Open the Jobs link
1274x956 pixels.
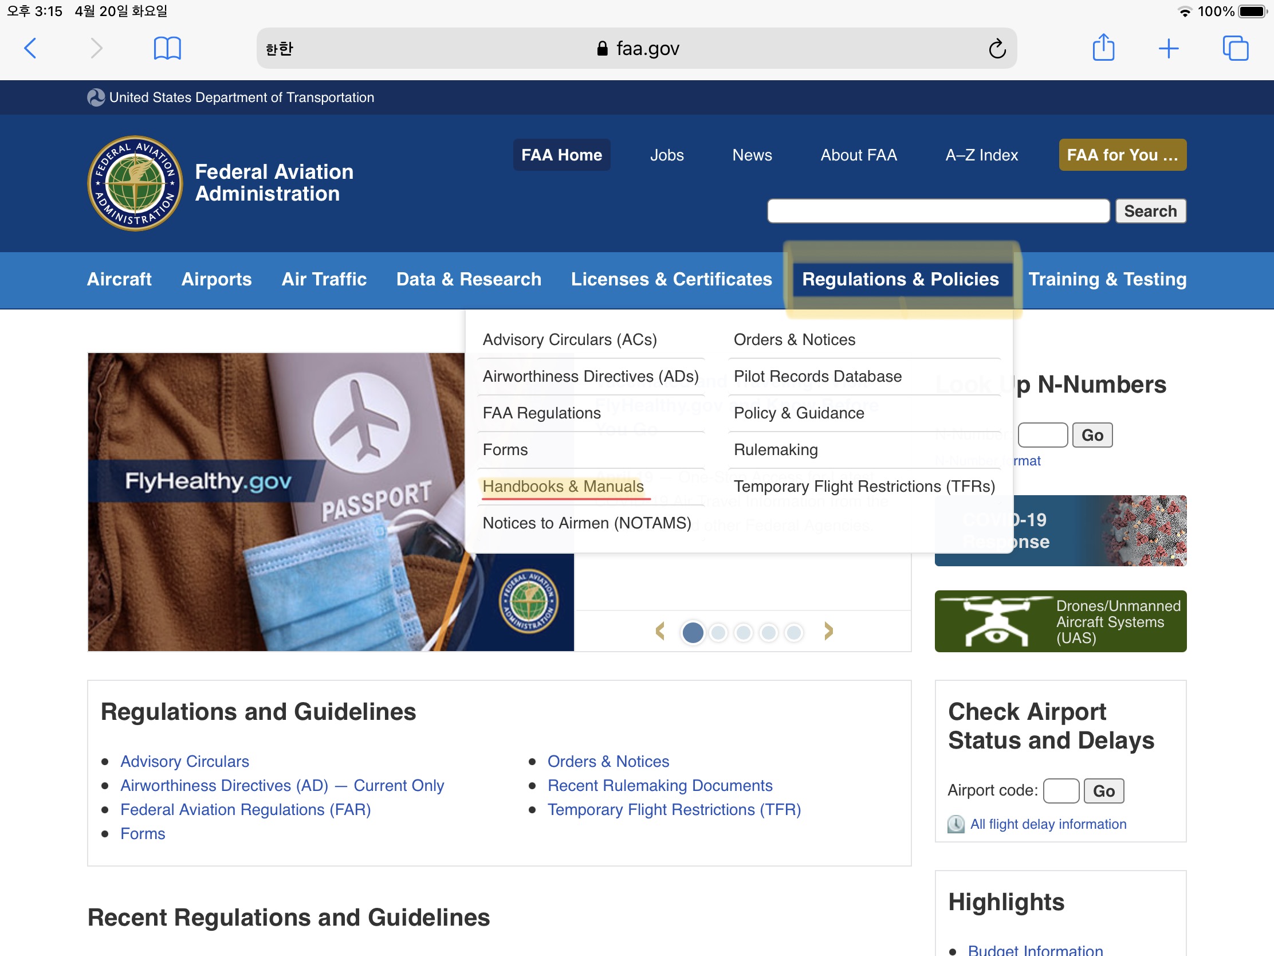pyautogui.click(x=667, y=155)
